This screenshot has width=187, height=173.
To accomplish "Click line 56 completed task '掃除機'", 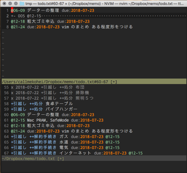I will (82, 93).
